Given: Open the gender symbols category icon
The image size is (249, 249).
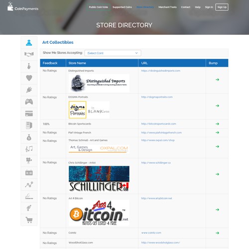Looking at the screenshot, I should (x=29, y=208).
